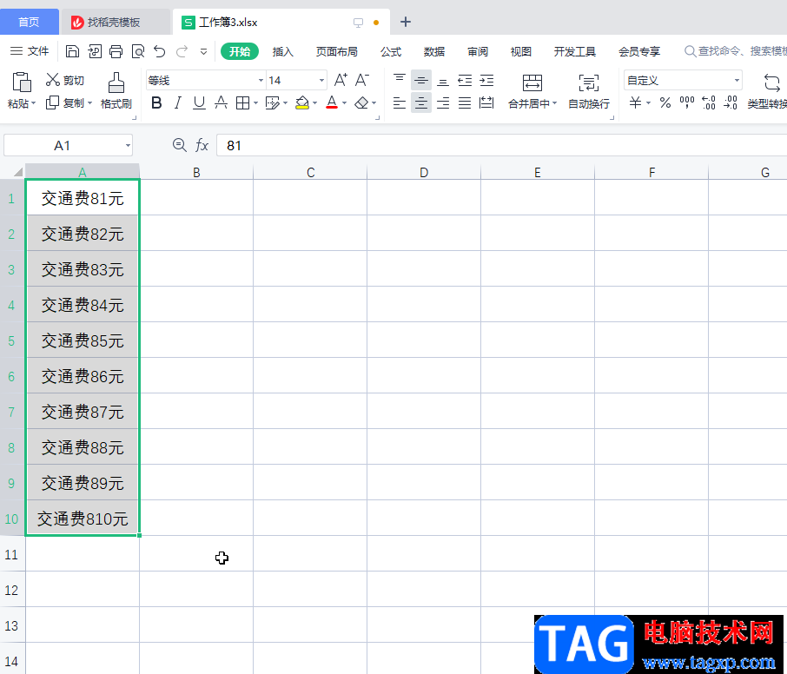Image resolution: width=787 pixels, height=674 pixels.
Task: Go to the 首页 home tab
Action: (x=29, y=22)
